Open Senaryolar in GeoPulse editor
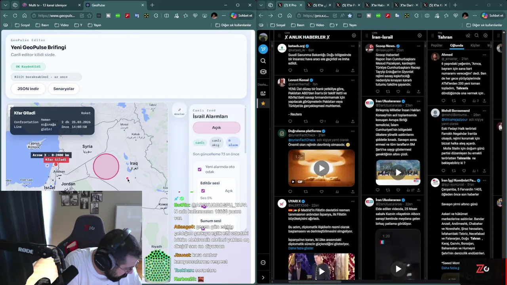This screenshot has height=285, width=507. tap(64, 89)
